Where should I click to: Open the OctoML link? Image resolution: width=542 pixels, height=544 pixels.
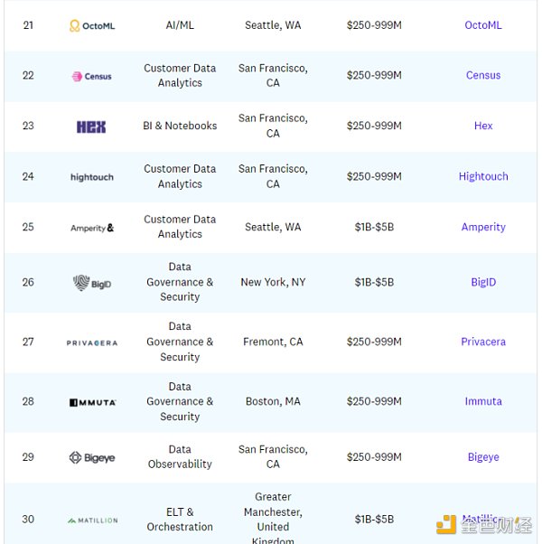483,25
